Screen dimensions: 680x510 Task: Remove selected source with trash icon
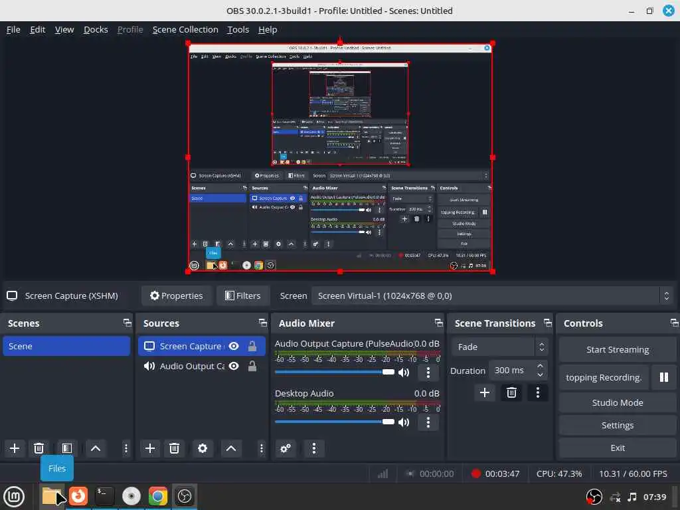[x=175, y=448]
